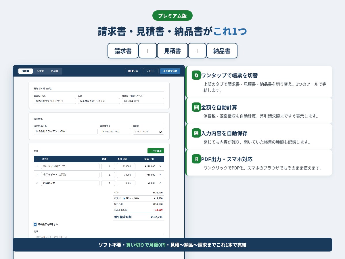Screen dimensions: 345x259
Task: Click the floppy-disk icon beside 入力内容を自動保存
Action: (x=196, y=133)
